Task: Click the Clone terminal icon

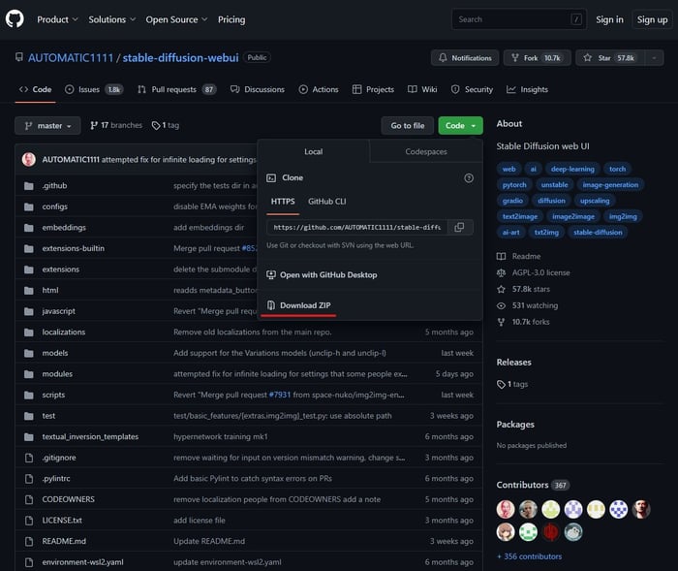Action: [x=271, y=178]
